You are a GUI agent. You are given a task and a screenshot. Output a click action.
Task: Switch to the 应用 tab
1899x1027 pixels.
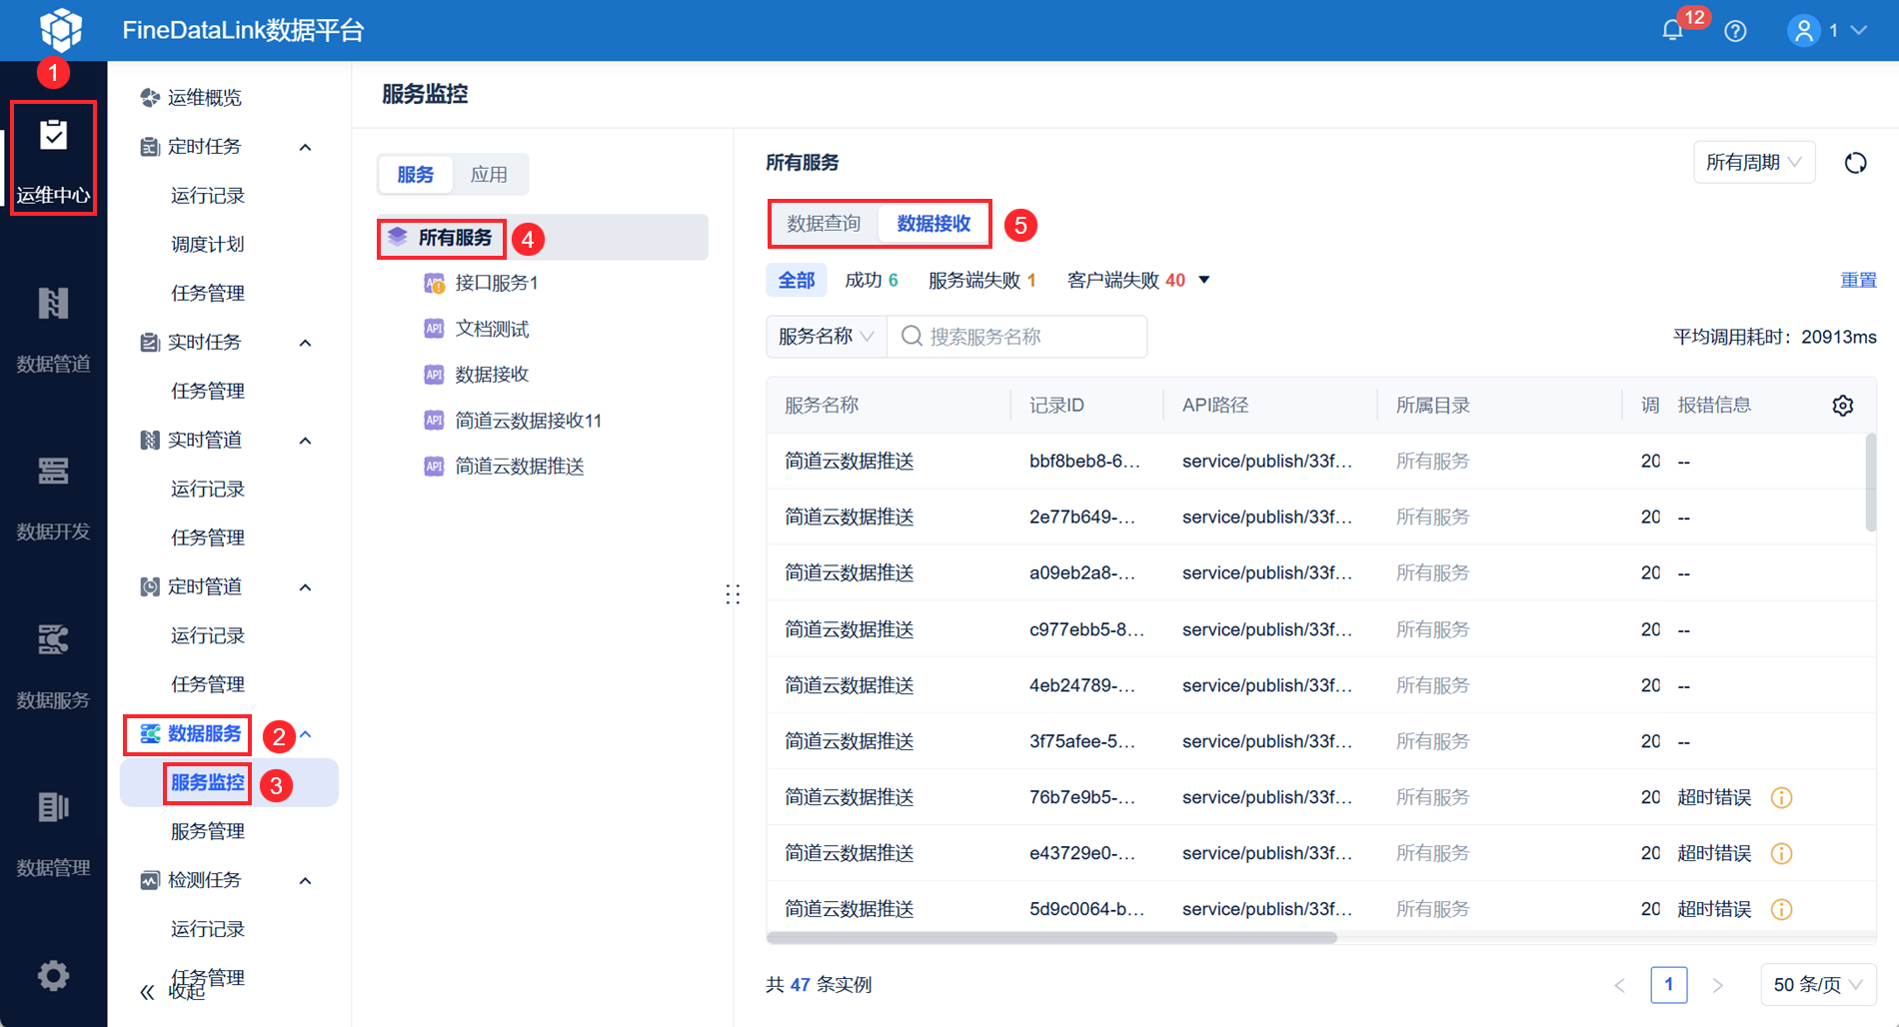489,175
